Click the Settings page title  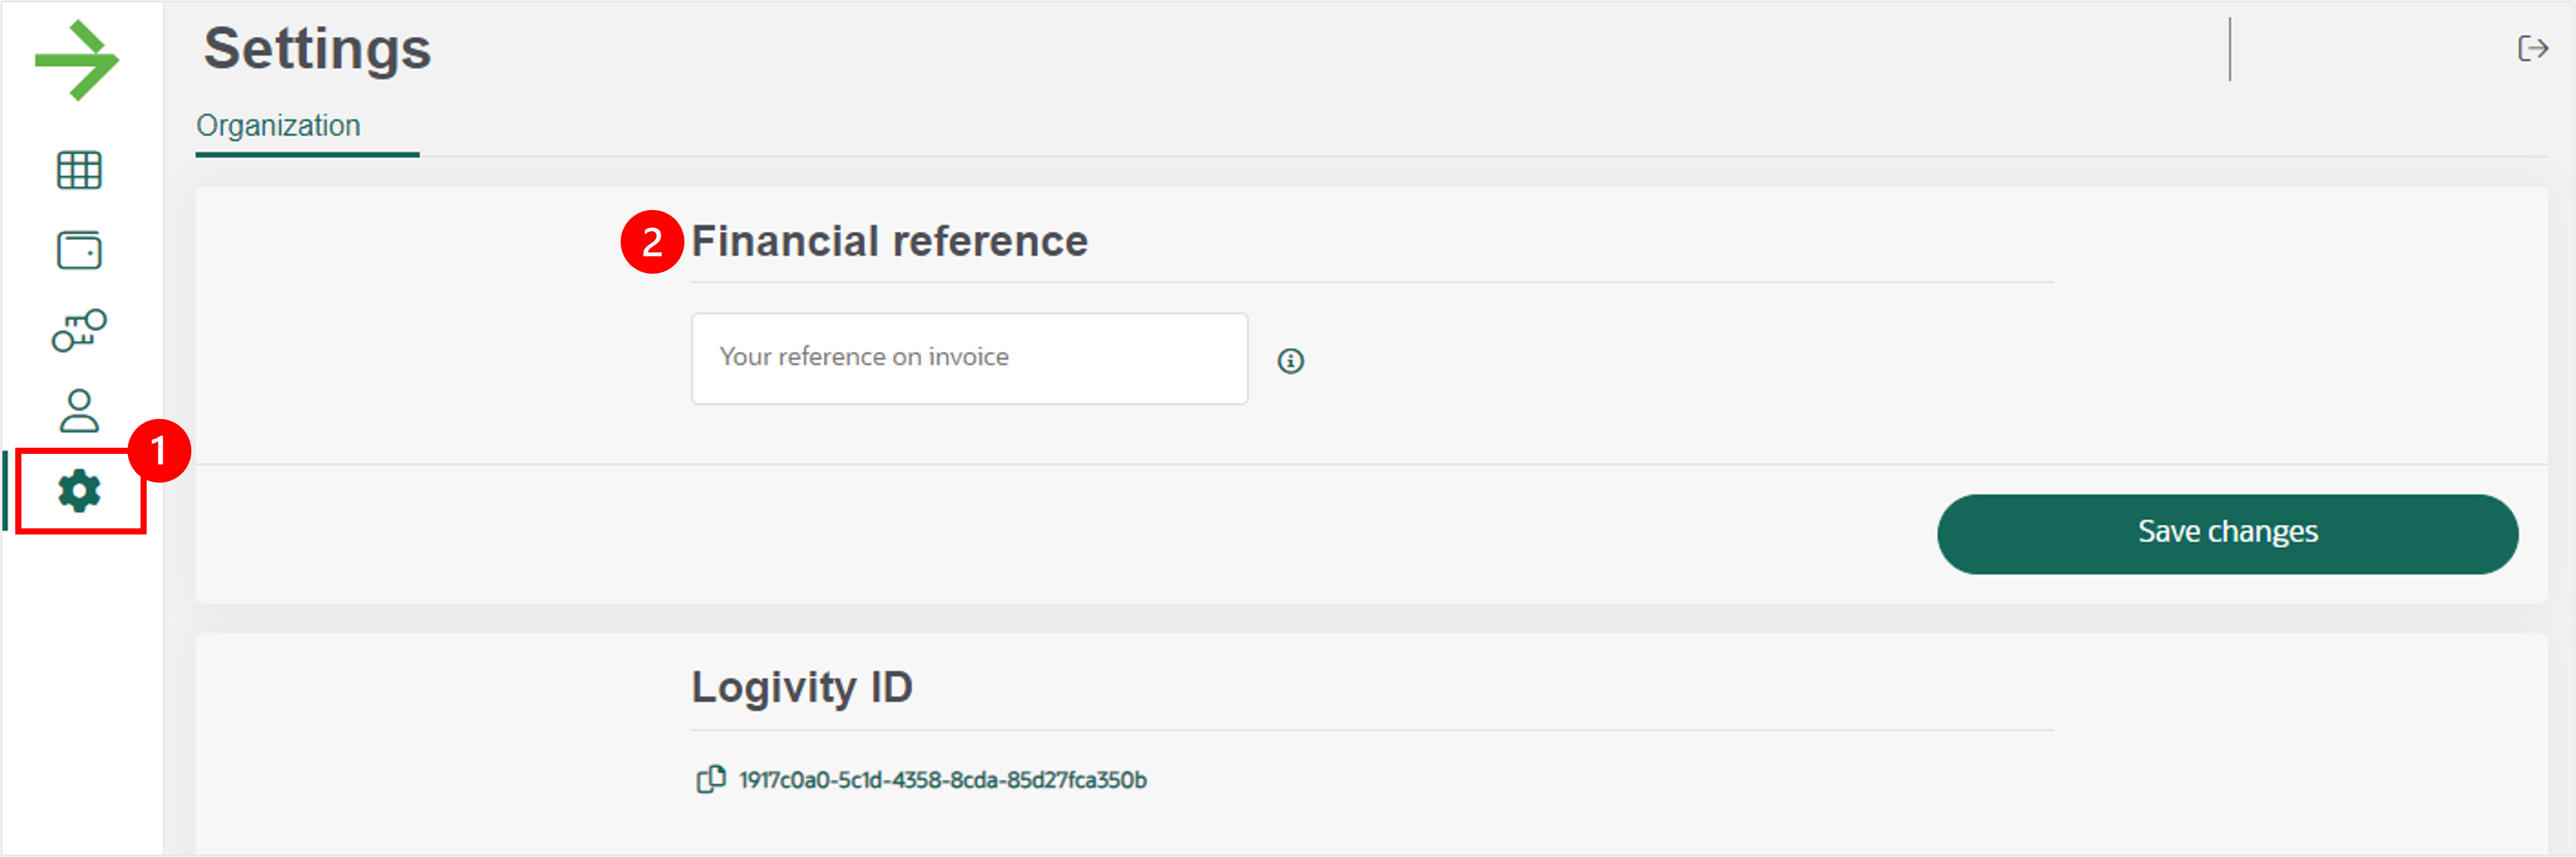click(x=317, y=49)
